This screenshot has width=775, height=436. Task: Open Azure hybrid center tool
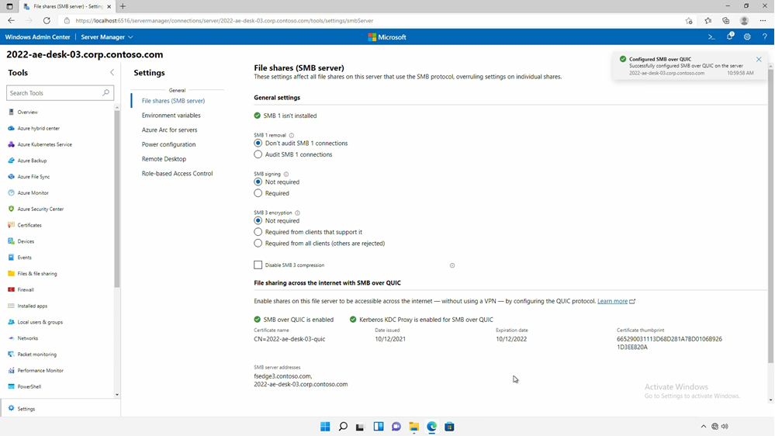tap(38, 128)
